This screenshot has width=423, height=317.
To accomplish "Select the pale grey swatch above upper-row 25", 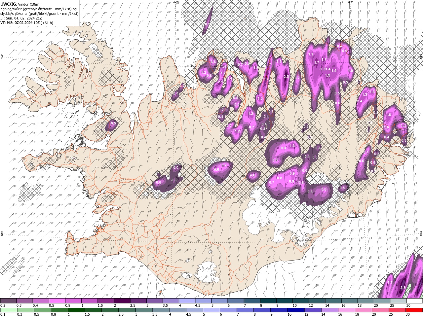I will click(x=398, y=301).
